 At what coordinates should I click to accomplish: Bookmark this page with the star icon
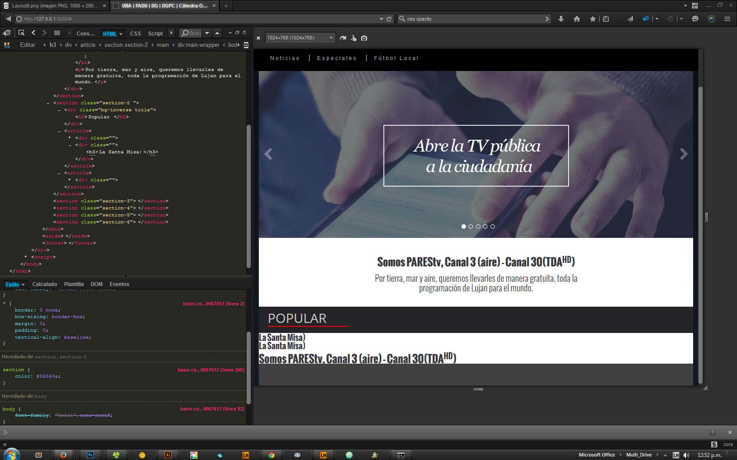pos(593,19)
